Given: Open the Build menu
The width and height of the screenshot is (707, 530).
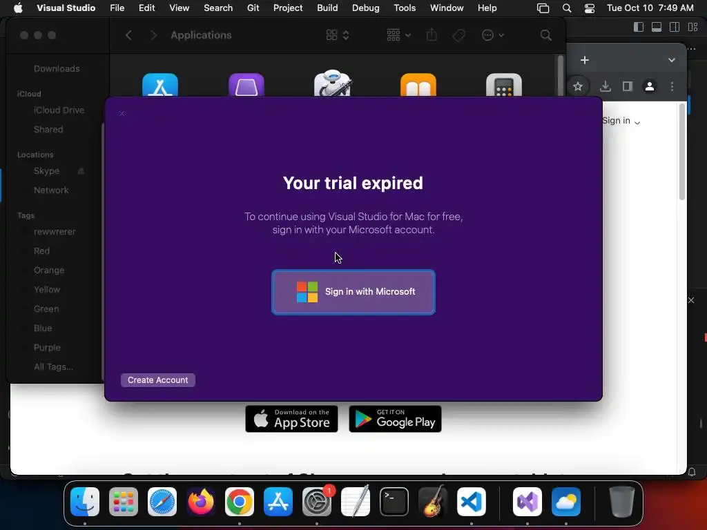Looking at the screenshot, I should (327, 8).
